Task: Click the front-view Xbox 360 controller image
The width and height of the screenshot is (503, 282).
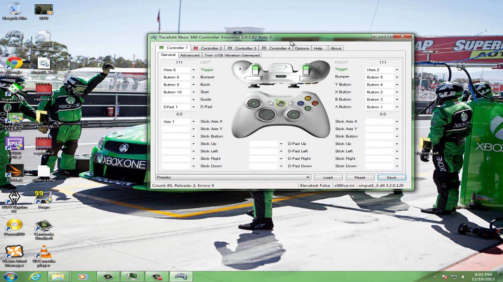Action: (x=281, y=114)
